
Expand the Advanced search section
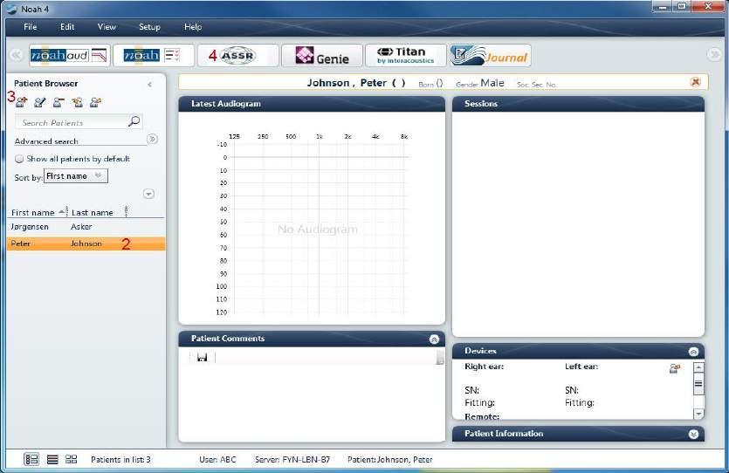point(152,139)
